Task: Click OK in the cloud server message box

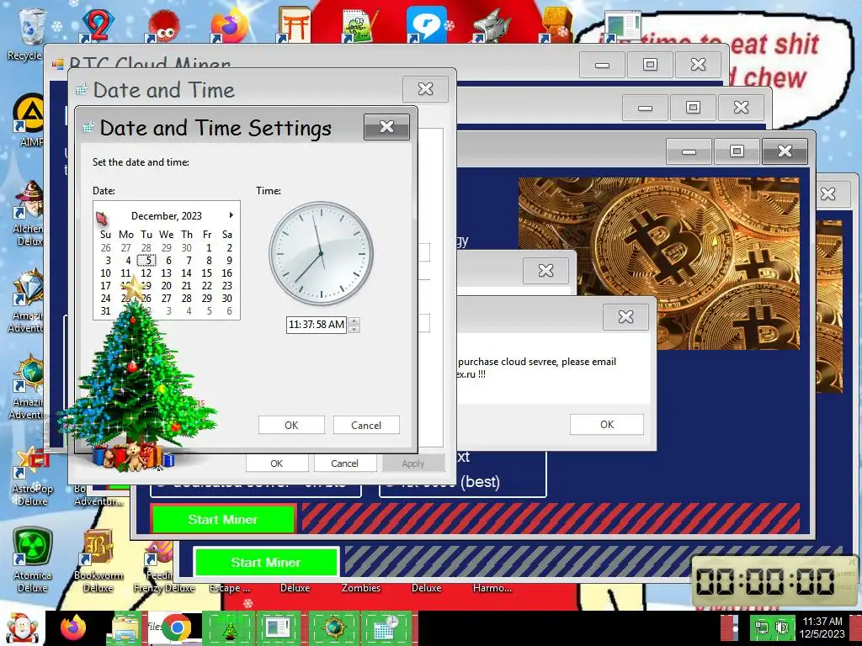Action: (607, 424)
